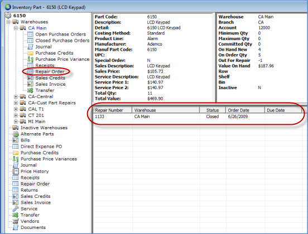Click the yellow Purchase Credits folder under CA Main
The image size is (308, 234).
pyautogui.click(x=30, y=53)
